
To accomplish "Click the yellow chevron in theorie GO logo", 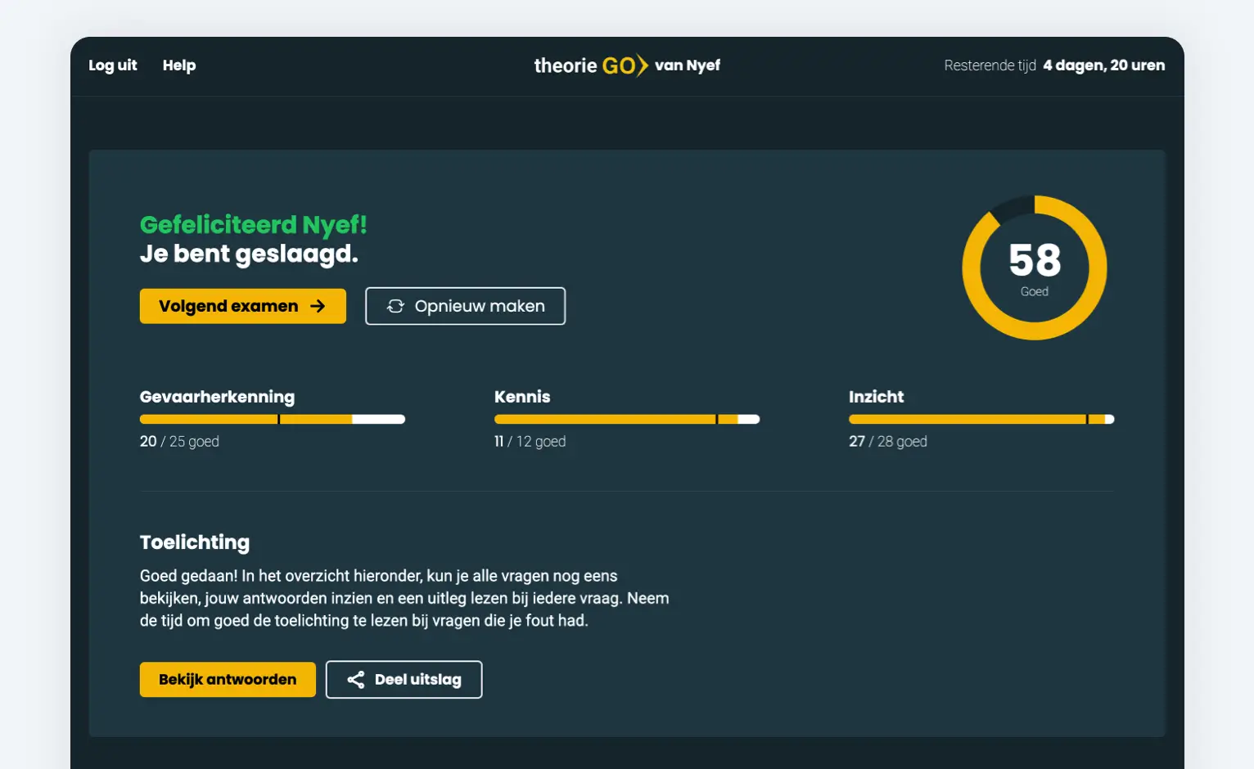I will coord(643,65).
